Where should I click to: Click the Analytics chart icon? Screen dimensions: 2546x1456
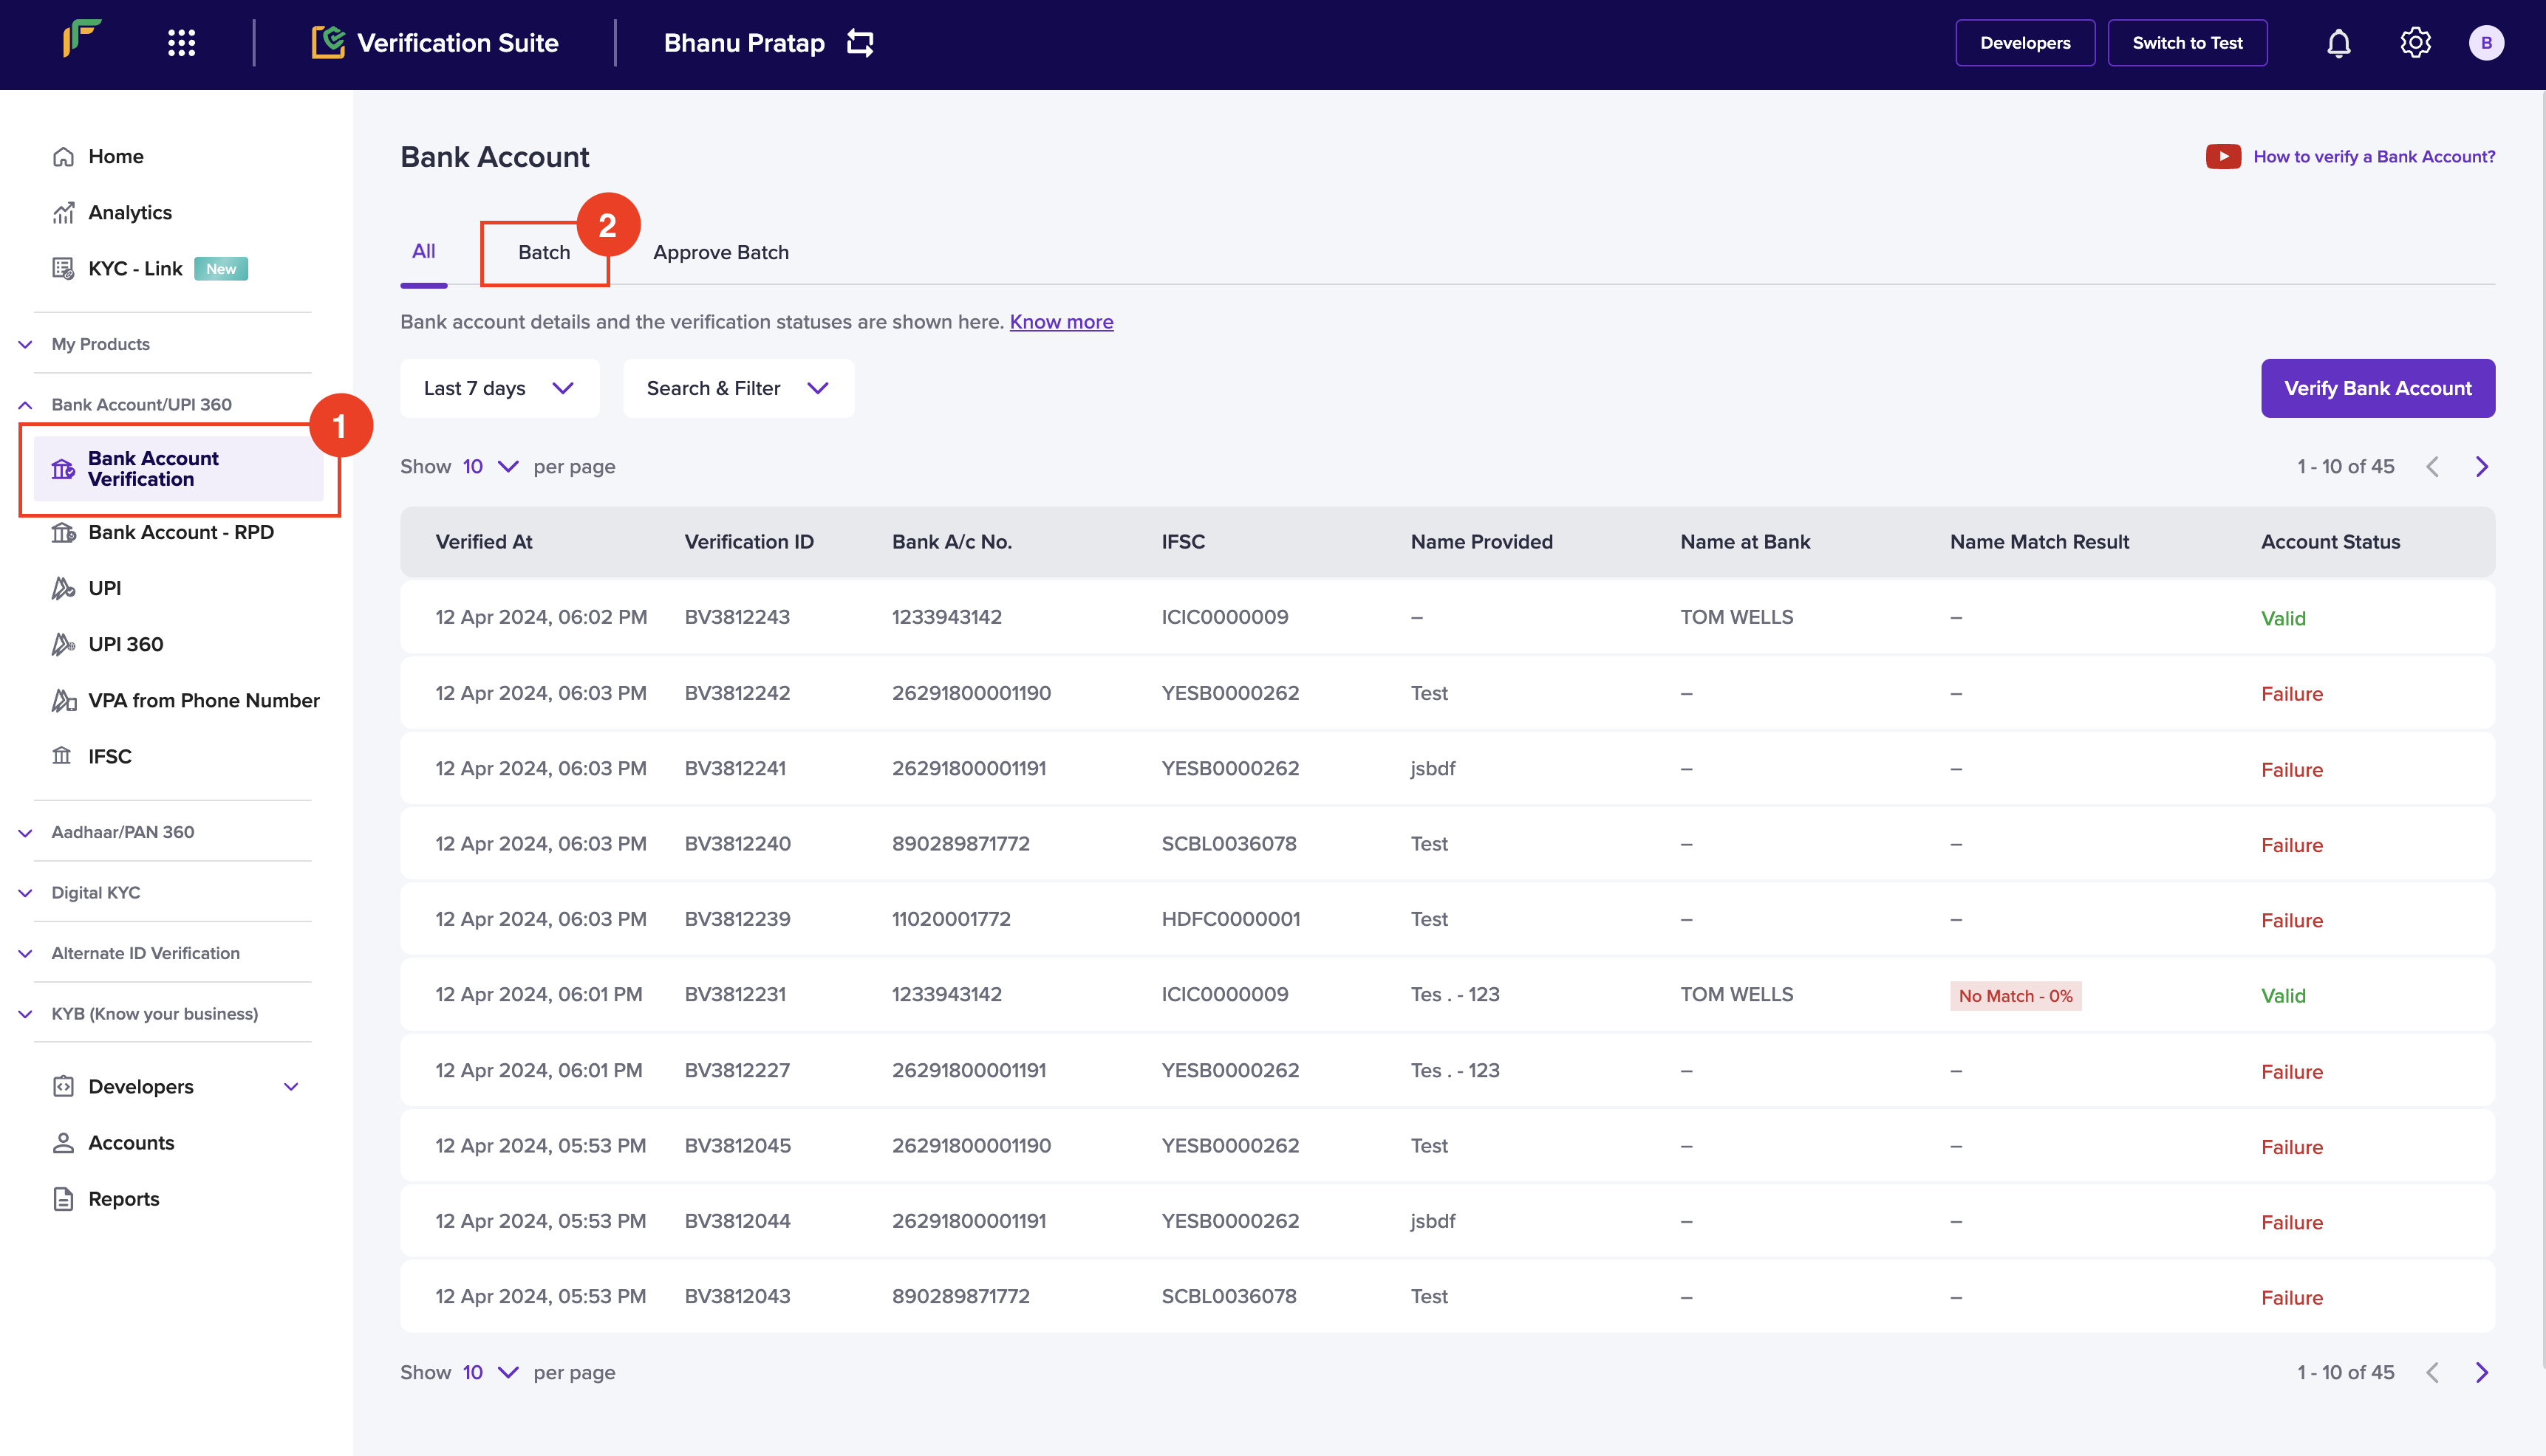63,212
